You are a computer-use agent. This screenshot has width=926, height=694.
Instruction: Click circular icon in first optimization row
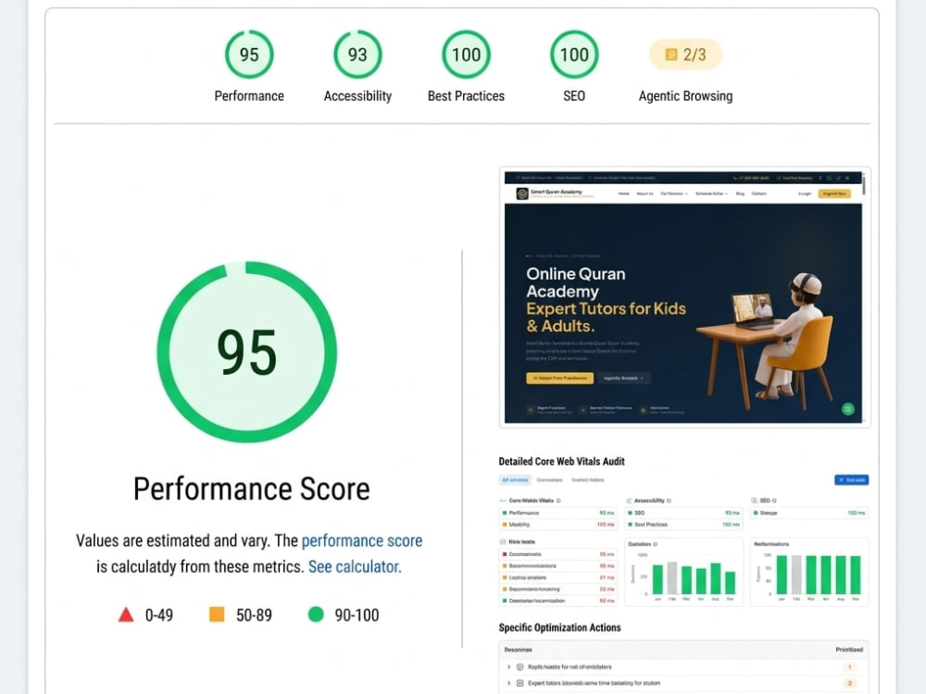pos(519,667)
